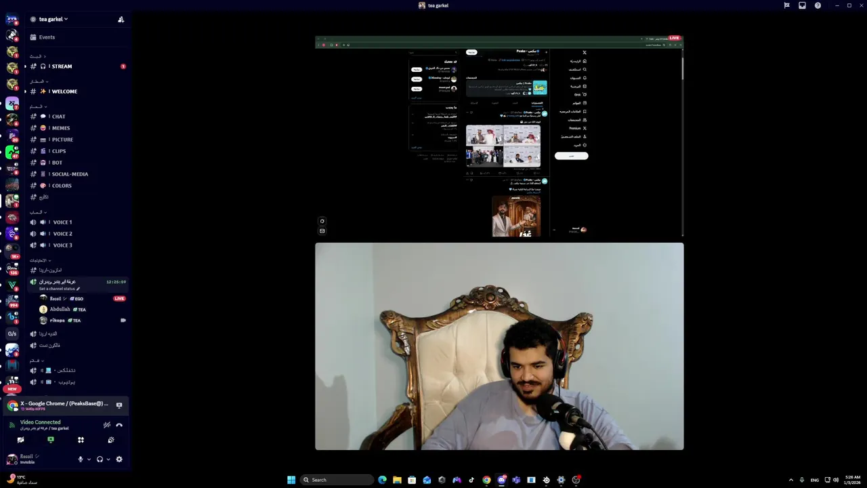Toggle noise suppression icon
Screen dimensions: 867x488
[x=106, y=425]
